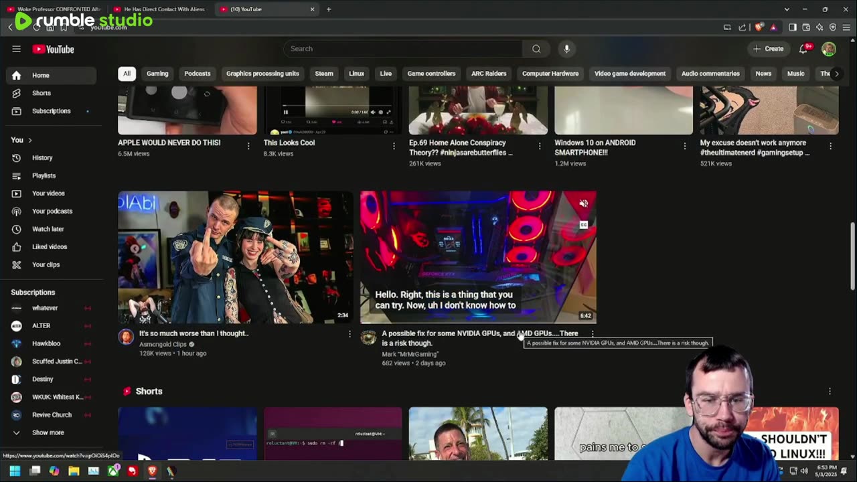Screen dimensions: 857x482
Task: Open watch History in sidebar
Action: [x=52, y=158]
